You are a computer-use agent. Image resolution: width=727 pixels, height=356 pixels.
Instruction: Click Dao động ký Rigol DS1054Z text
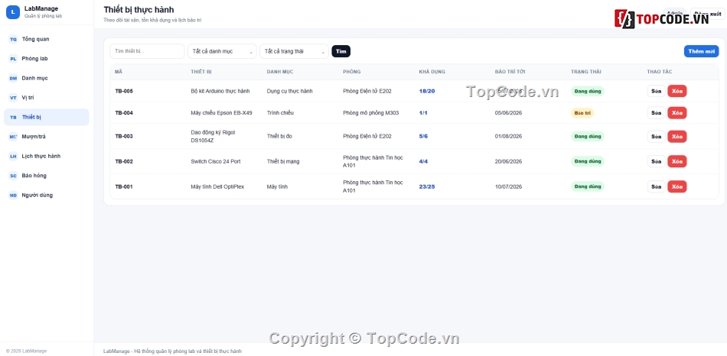coord(214,137)
